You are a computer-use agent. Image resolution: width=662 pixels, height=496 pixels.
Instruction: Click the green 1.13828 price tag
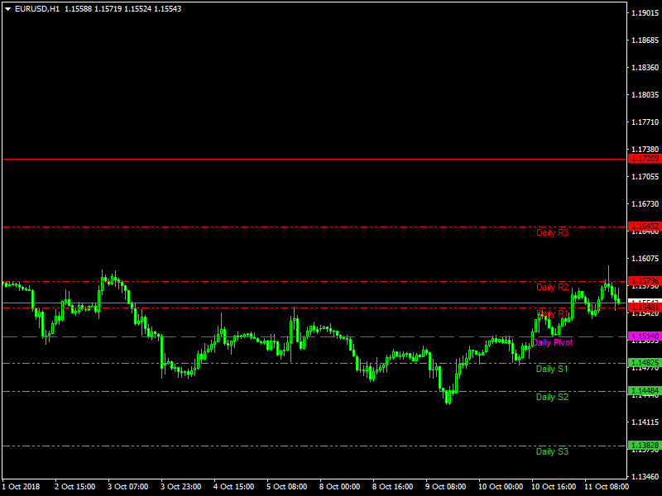[x=645, y=446]
